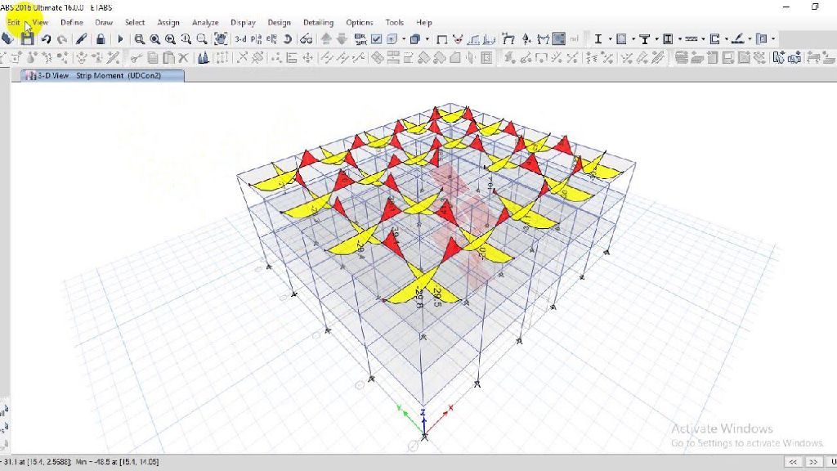Toggle the Set Display Options checkbox icon
Image resolution: width=837 pixels, height=471 pixels.
click(377, 38)
